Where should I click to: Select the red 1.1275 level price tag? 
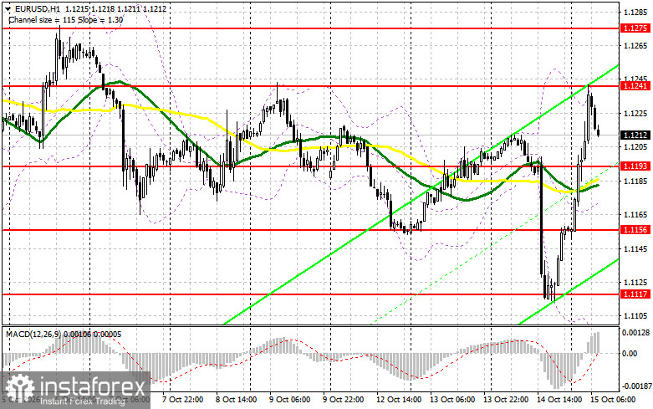click(635, 28)
